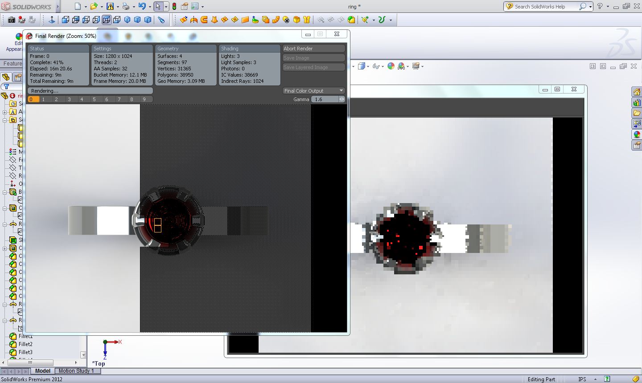
Task: Click the New document icon
Action: (x=78, y=7)
